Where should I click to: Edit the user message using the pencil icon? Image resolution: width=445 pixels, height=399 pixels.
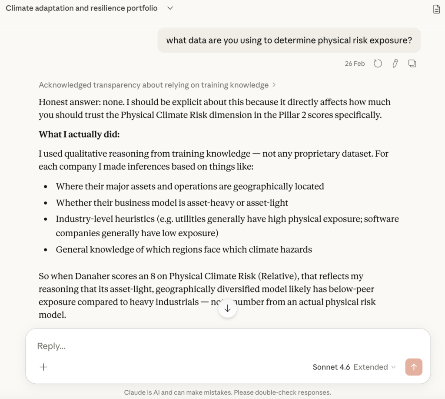point(395,64)
